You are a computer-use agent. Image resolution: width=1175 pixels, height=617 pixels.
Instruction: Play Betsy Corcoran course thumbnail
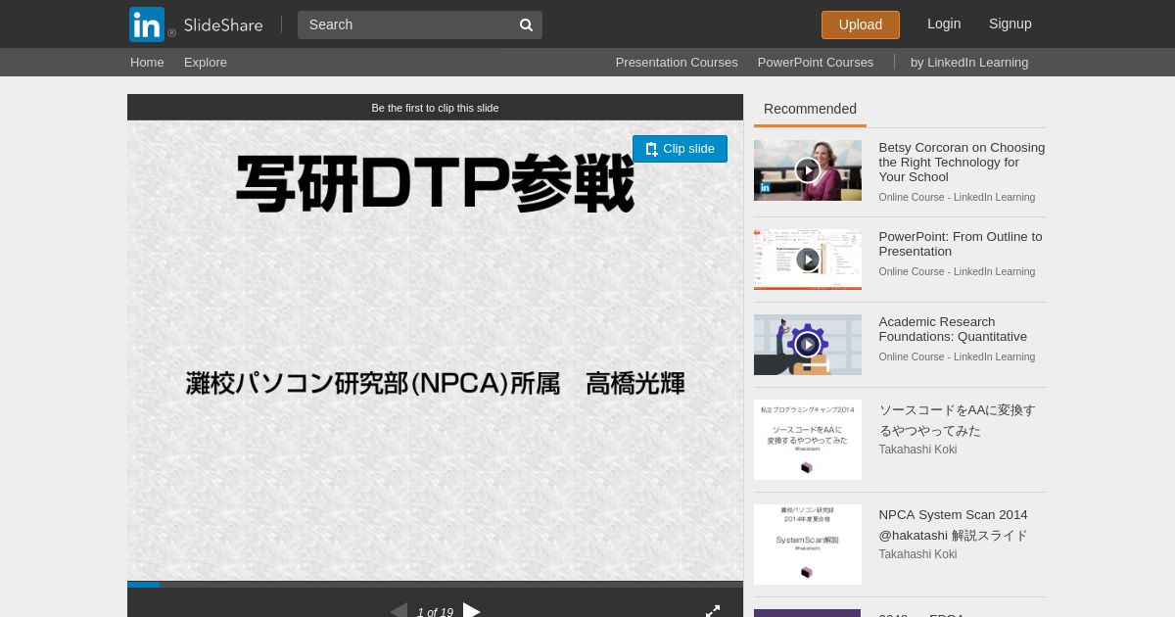point(808,170)
